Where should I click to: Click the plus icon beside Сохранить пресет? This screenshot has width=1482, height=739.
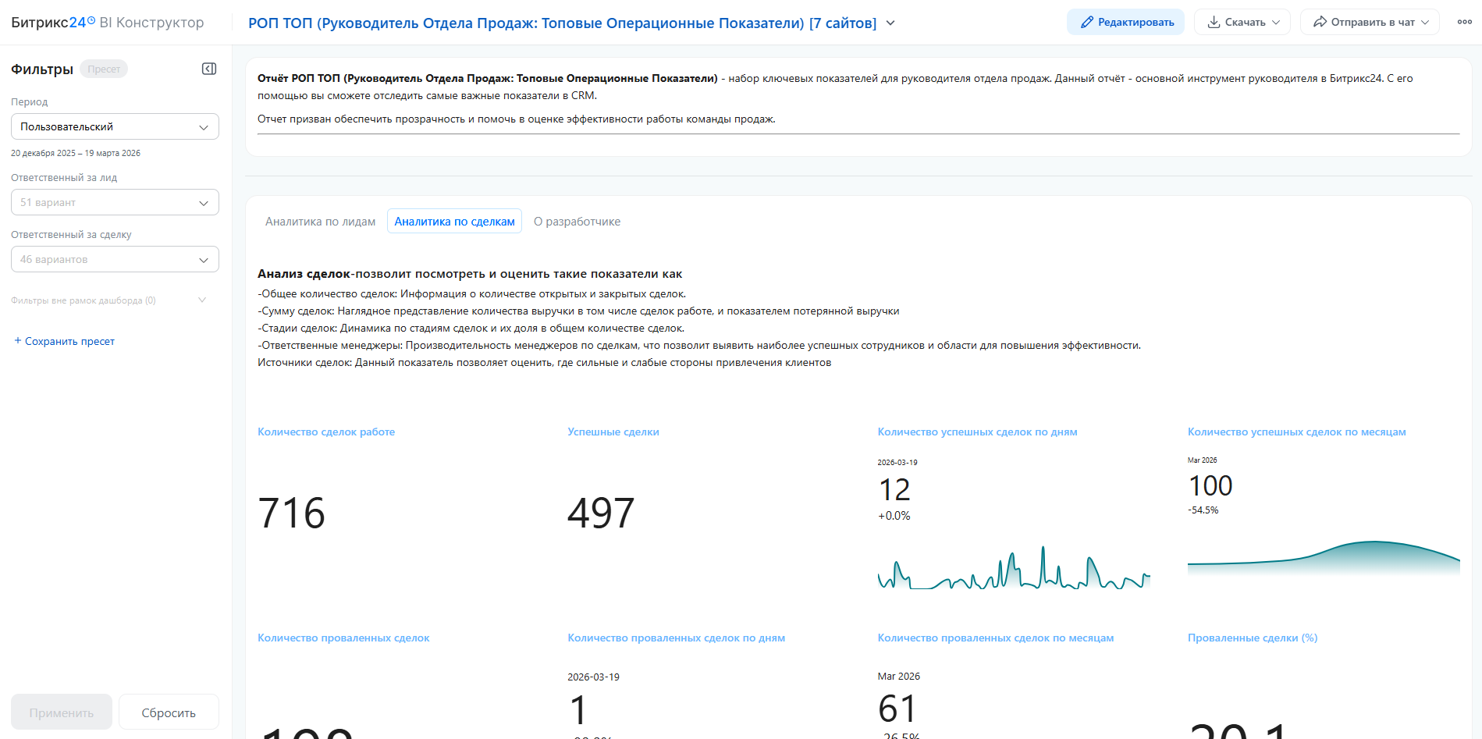pyautogui.click(x=18, y=341)
